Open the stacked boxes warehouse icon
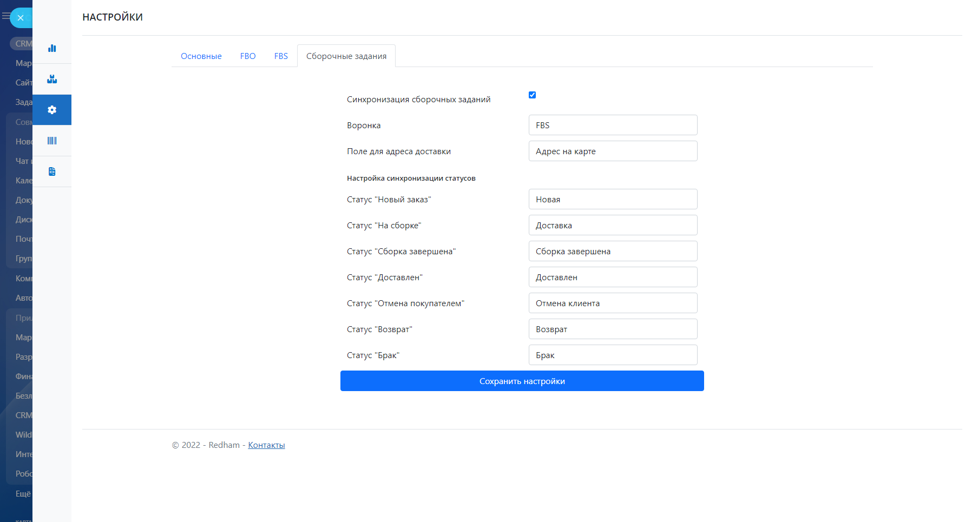 pyautogui.click(x=52, y=79)
